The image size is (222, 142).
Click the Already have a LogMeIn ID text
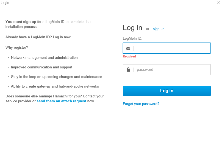pyautogui.click(x=38, y=37)
